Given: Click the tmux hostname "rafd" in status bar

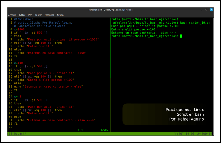Looking at the screenshot, I should 178,133.
